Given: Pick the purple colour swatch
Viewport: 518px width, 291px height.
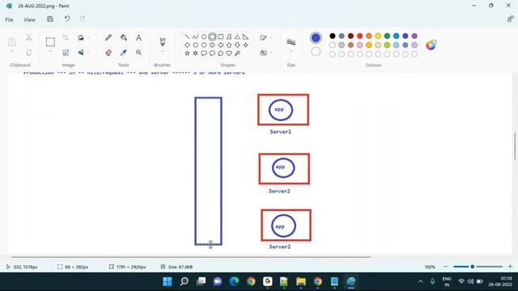Looking at the screenshot, I should click(x=414, y=36).
